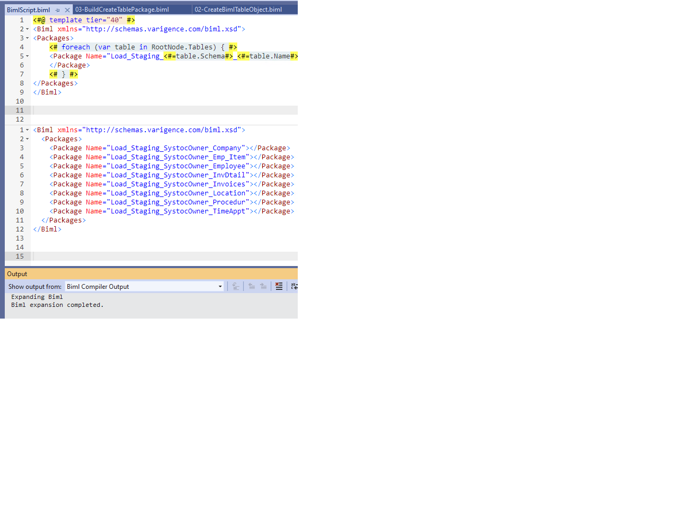This screenshot has height=523, width=673.
Task: Click Load_Staging_SystocOwner_Invoices package line
Action: click(172, 184)
